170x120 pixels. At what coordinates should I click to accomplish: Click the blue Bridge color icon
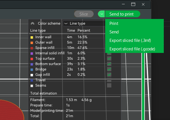click(32, 69)
